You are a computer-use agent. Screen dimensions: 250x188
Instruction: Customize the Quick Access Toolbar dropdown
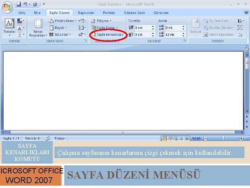tap(44, 4)
